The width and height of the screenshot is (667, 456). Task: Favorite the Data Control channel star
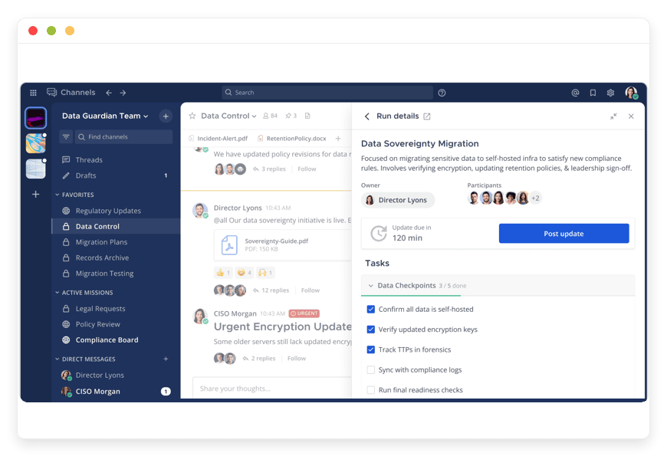point(192,116)
